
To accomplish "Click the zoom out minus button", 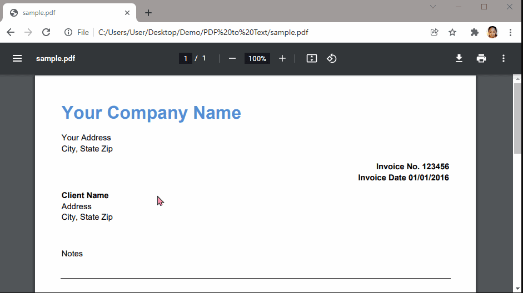I will pos(232,58).
